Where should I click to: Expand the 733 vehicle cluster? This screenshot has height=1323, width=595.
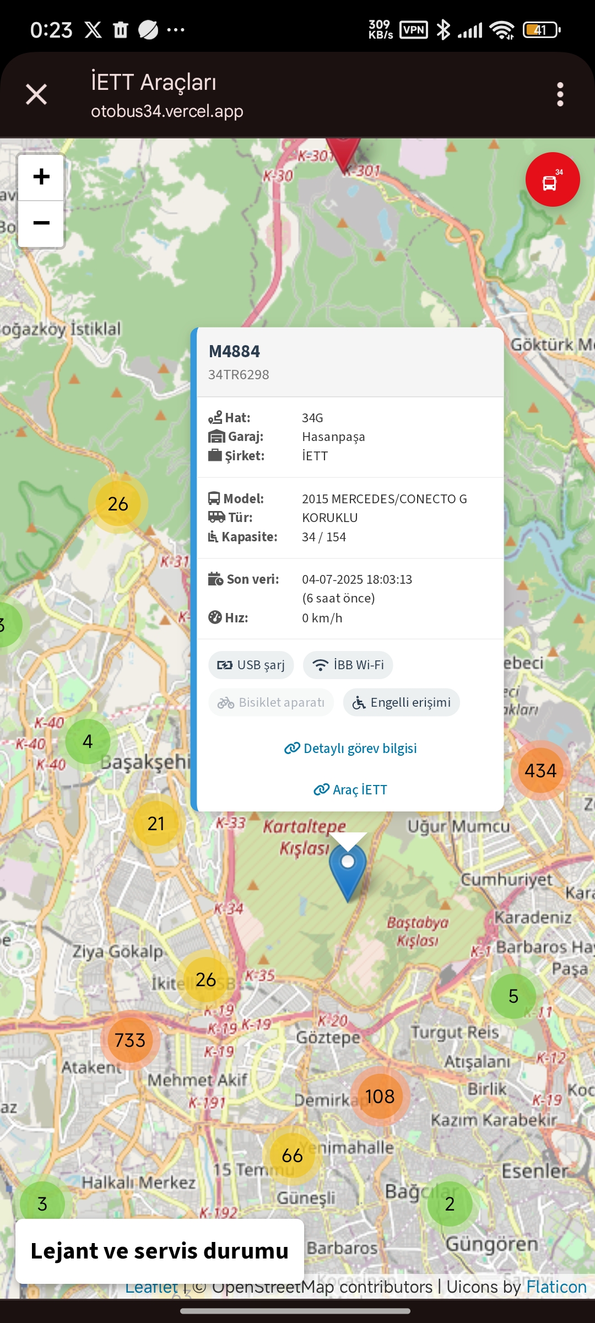pos(130,1040)
